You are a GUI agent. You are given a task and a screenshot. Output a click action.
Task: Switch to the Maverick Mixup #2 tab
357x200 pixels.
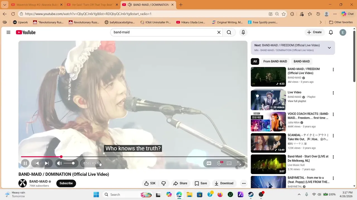[36, 5]
